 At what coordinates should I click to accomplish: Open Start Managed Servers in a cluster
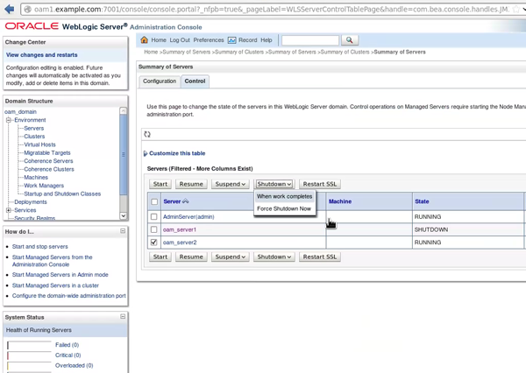tap(55, 285)
